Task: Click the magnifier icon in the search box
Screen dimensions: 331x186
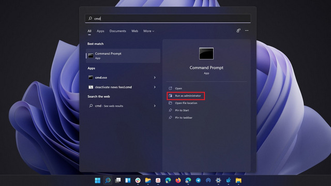Action: 90,19
